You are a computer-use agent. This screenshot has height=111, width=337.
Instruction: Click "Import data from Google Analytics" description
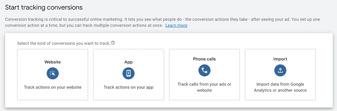coord(280,87)
